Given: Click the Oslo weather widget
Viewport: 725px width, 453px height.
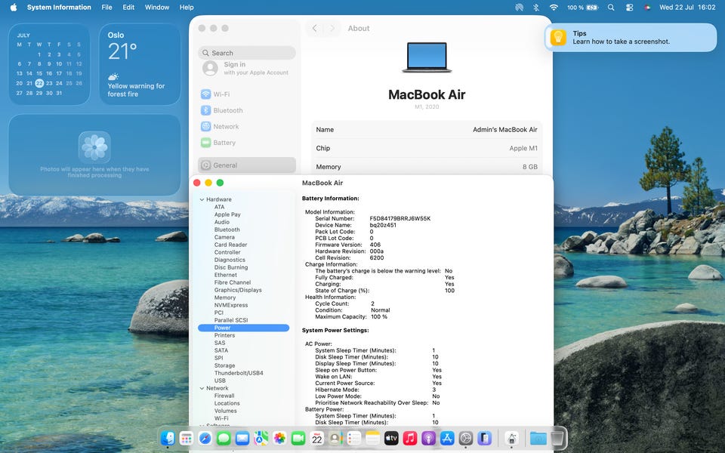Looking at the screenshot, I should click(x=140, y=64).
